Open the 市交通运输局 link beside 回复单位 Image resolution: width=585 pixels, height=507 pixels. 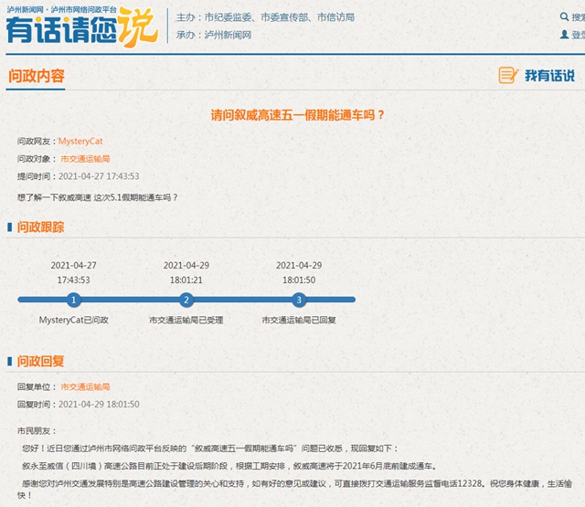coord(85,387)
